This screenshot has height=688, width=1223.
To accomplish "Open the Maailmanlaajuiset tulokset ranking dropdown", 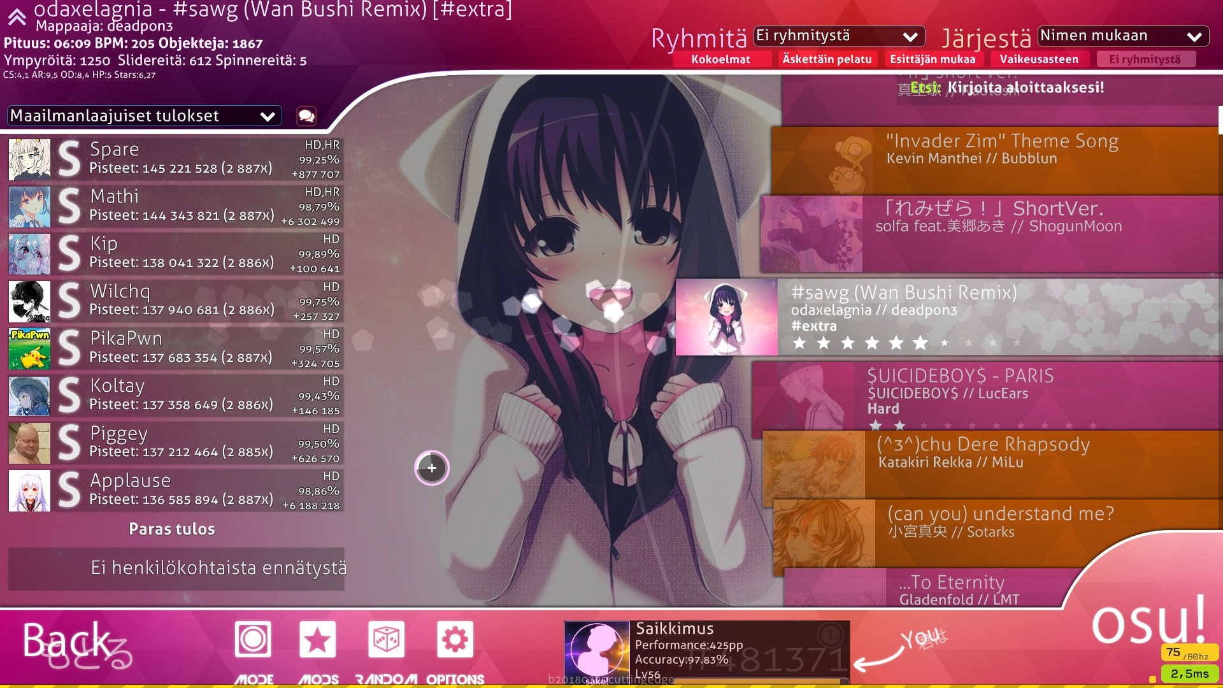I will click(145, 116).
